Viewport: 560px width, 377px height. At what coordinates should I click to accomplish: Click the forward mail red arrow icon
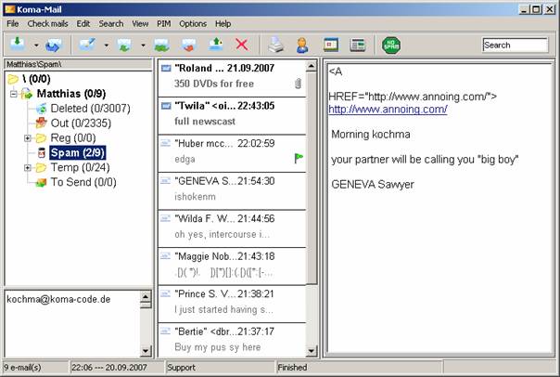pyautogui.click(x=189, y=45)
